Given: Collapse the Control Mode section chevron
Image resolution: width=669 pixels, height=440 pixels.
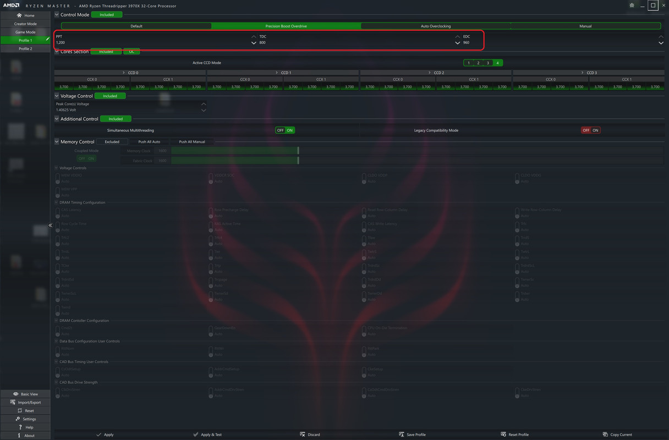Looking at the screenshot, I should click(57, 15).
